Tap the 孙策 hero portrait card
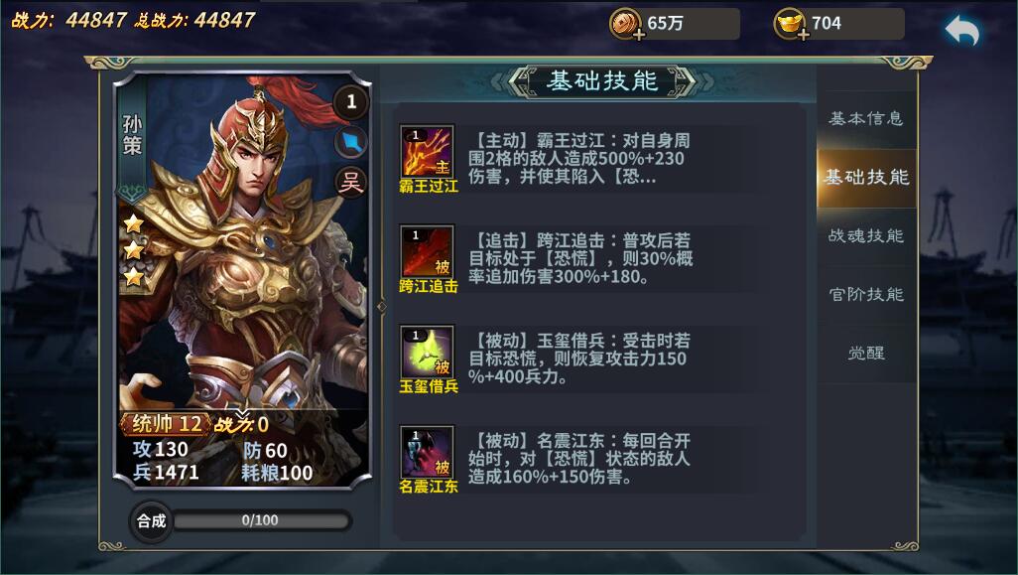This screenshot has width=1018, height=575. click(x=243, y=280)
